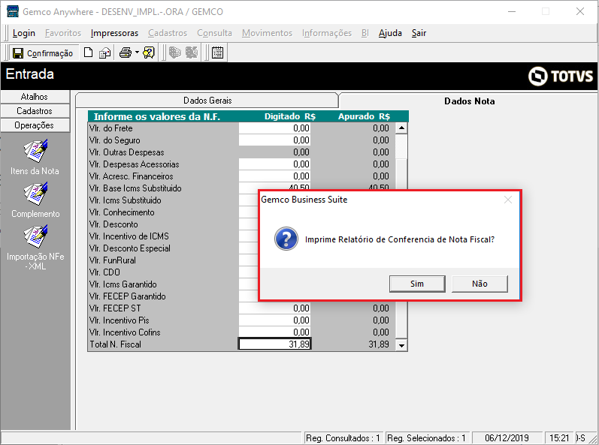Viewport: 599px width, 445px height.
Task: Click the Total N. Fiscal digitado field
Action: [x=274, y=344]
